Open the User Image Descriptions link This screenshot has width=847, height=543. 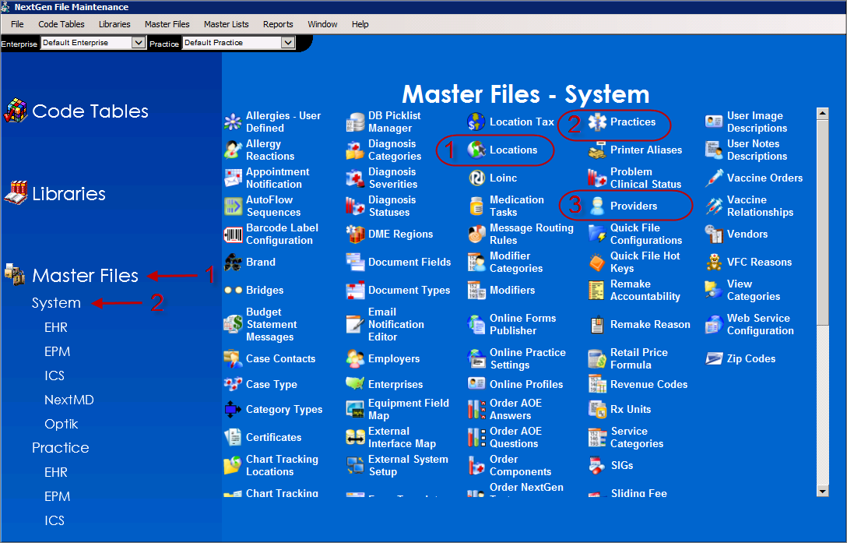[x=757, y=122]
